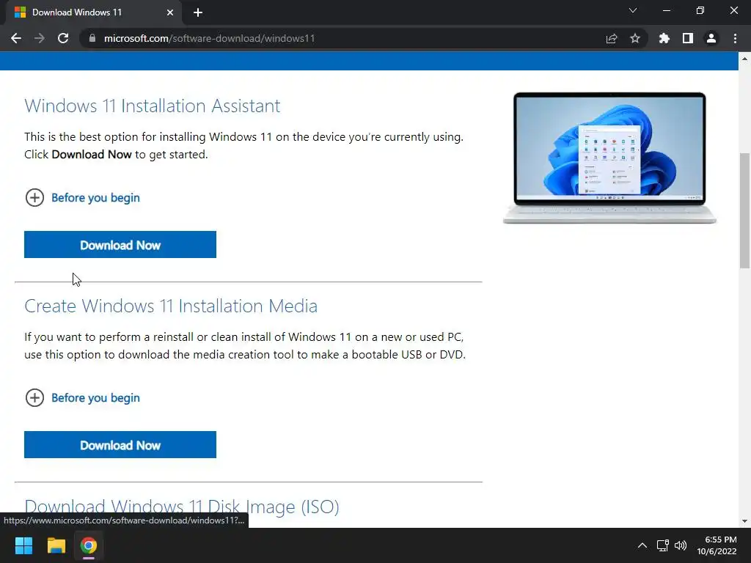The width and height of the screenshot is (751, 563).
Task: Click the browser forward arrow
Action: tap(40, 38)
